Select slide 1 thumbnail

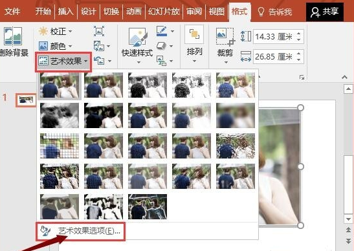(26, 100)
